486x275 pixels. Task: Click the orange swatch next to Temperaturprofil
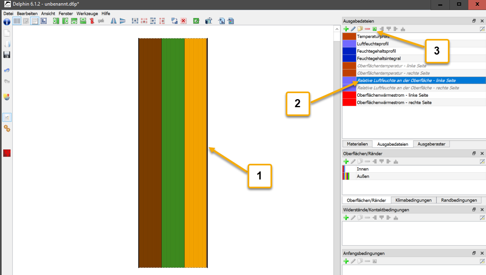pos(349,37)
